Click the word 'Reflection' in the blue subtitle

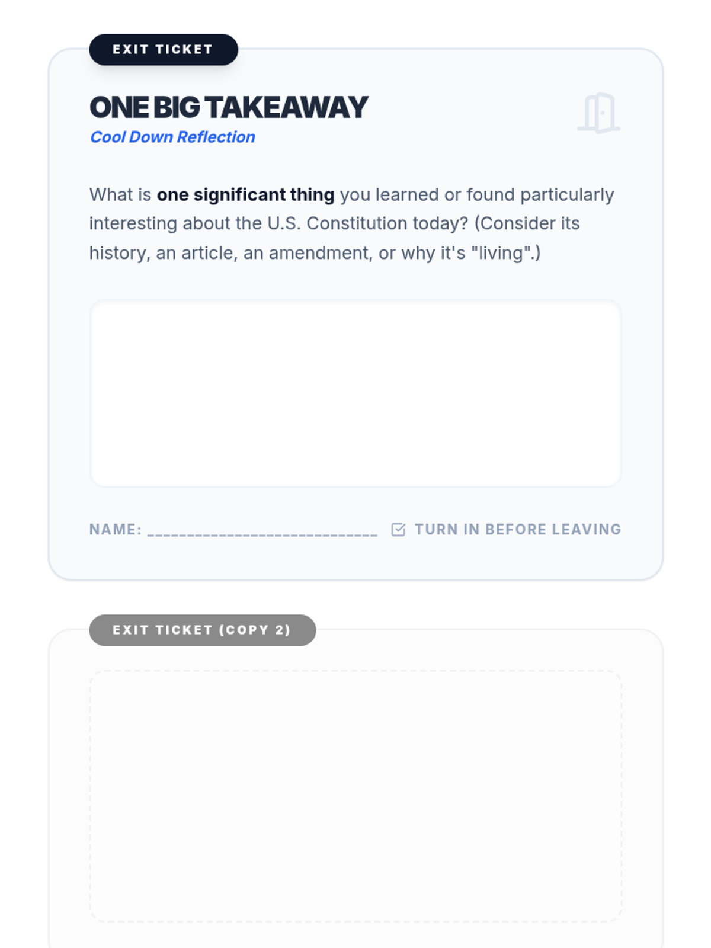click(216, 137)
